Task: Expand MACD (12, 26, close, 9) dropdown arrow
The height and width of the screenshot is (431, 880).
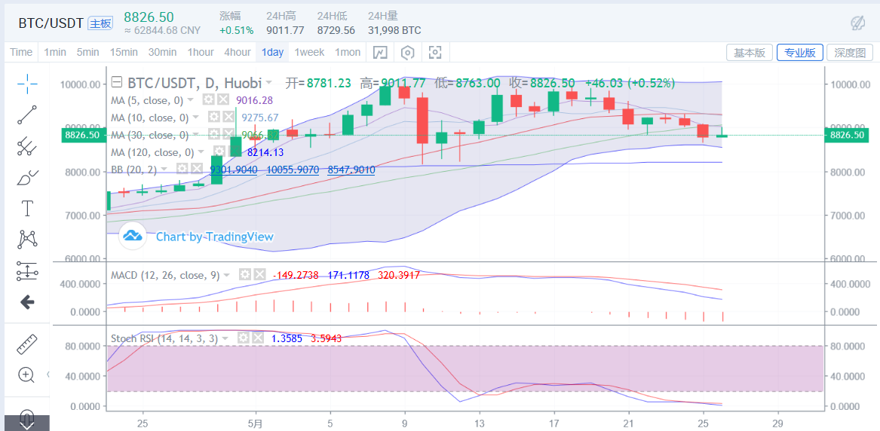Action: (x=227, y=275)
